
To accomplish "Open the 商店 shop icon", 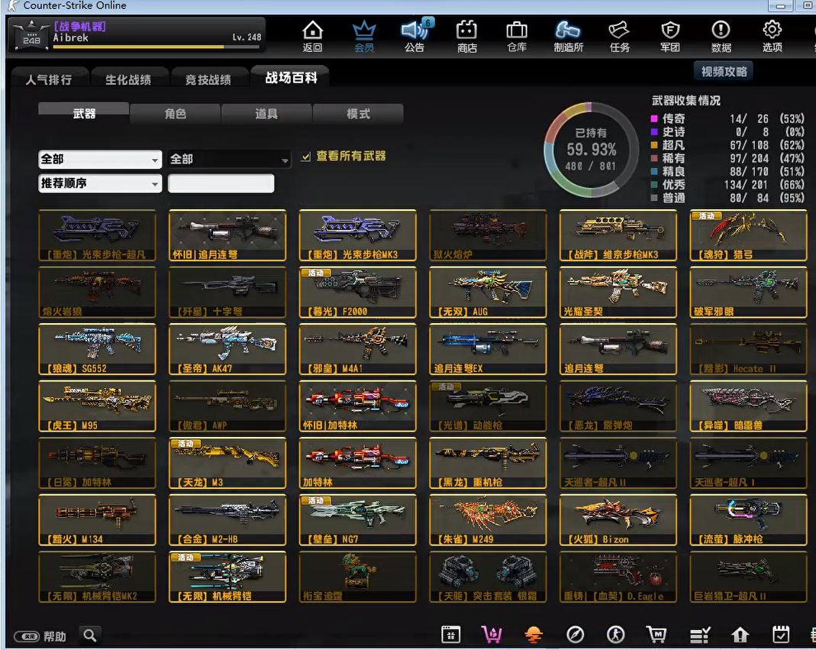I will tap(466, 36).
